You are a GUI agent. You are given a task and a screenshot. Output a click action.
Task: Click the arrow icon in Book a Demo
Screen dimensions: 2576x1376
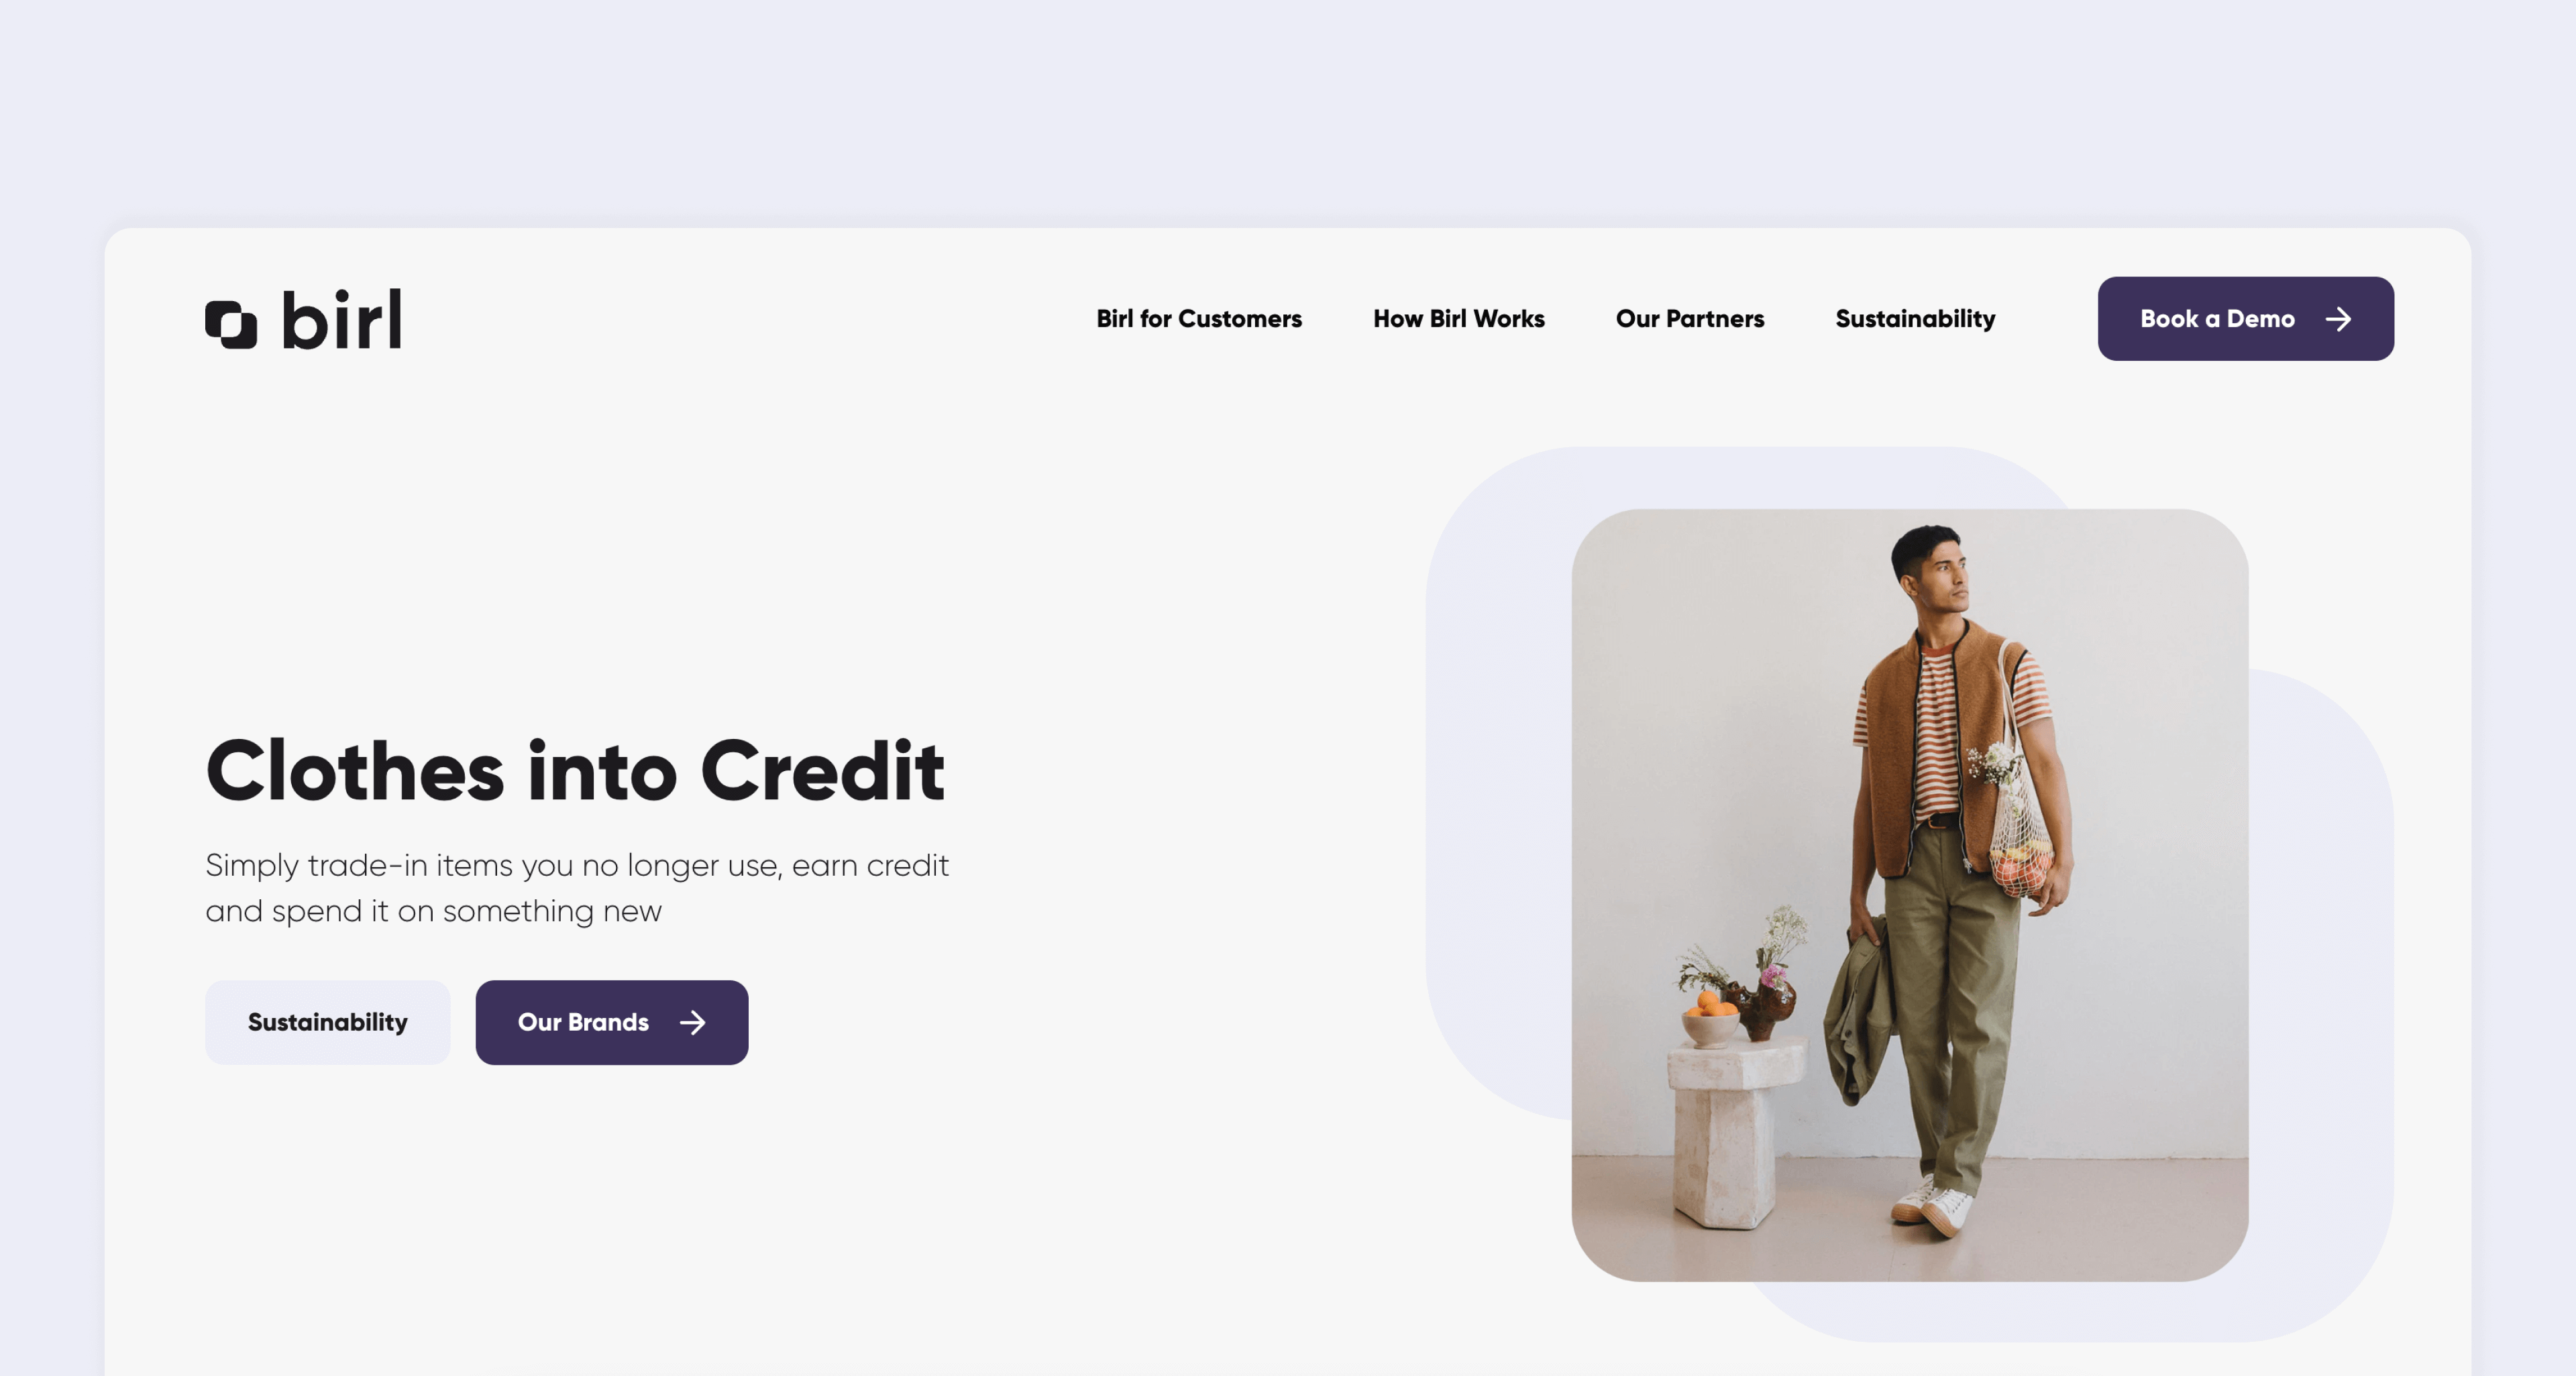(2338, 319)
